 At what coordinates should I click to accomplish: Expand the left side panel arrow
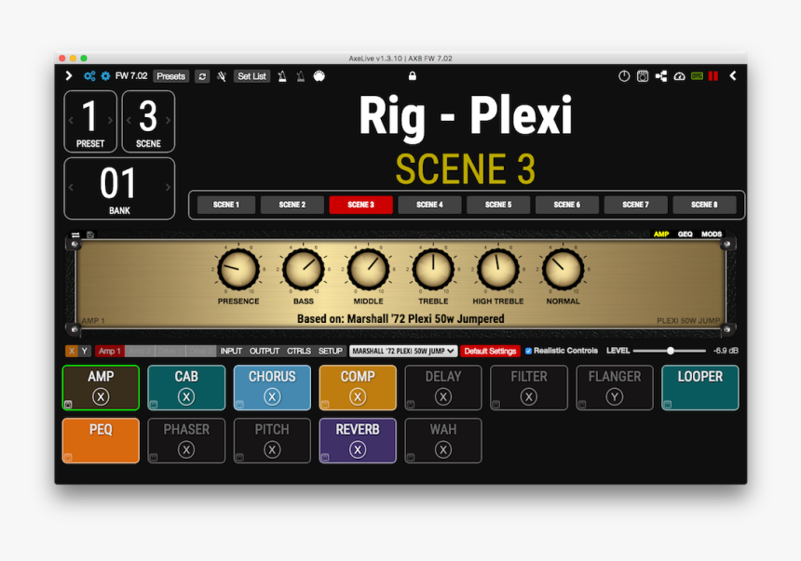68,76
